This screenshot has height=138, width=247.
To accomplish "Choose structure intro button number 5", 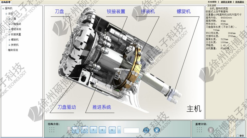I will [112, 130].
